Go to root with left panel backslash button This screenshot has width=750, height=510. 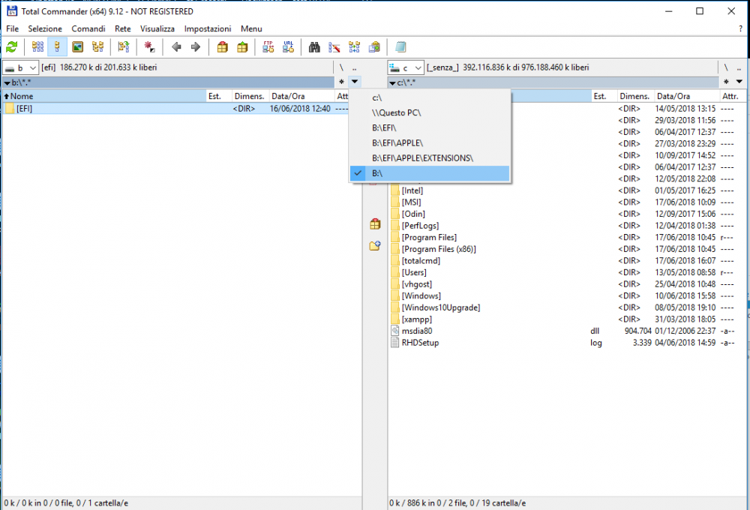[x=341, y=68]
